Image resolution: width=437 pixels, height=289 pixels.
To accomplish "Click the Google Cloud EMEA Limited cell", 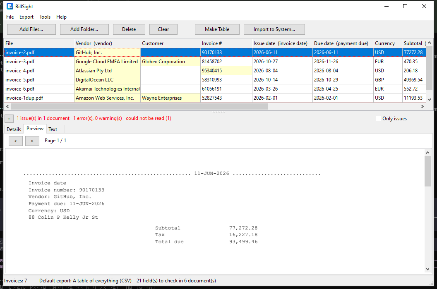I will 107,62.
